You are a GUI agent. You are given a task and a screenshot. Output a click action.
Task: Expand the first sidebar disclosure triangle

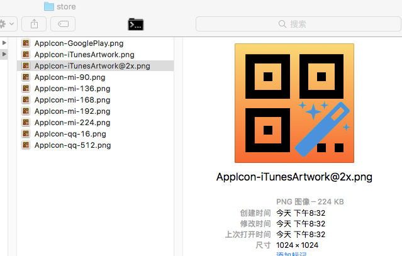[4, 43]
